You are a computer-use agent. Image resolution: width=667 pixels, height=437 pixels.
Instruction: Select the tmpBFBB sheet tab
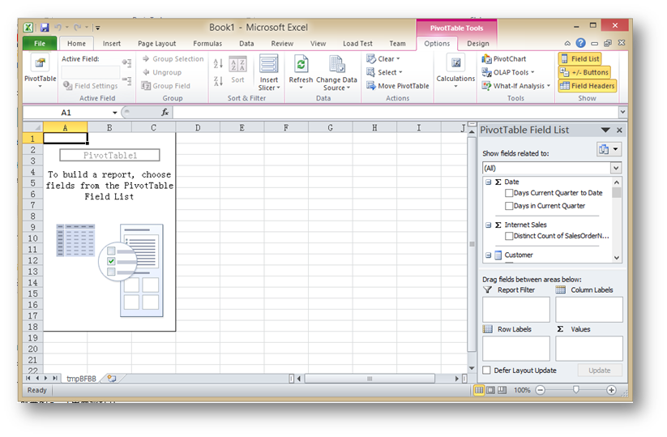pos(81,379)
